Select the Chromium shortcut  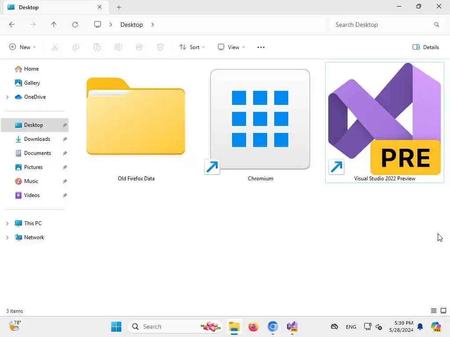pyautogui.click(x=260, y=123)
